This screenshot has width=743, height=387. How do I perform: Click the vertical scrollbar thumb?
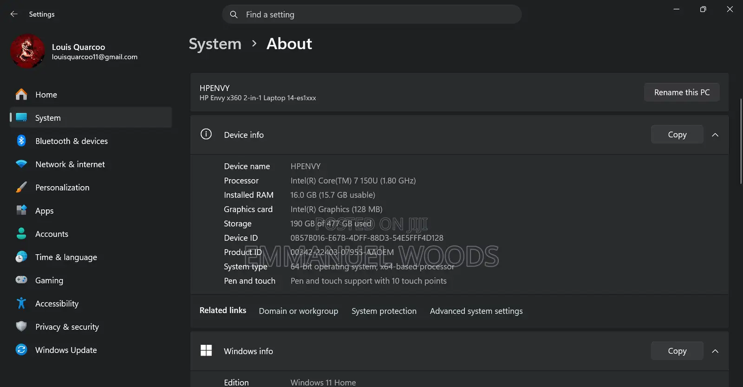(x=741, y=141)
